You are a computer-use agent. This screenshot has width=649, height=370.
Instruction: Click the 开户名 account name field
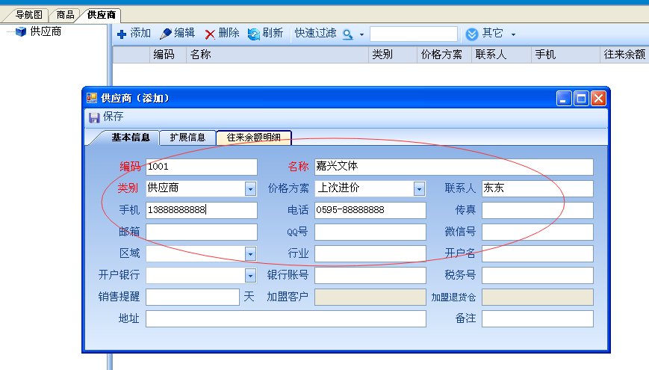point(538,253)
